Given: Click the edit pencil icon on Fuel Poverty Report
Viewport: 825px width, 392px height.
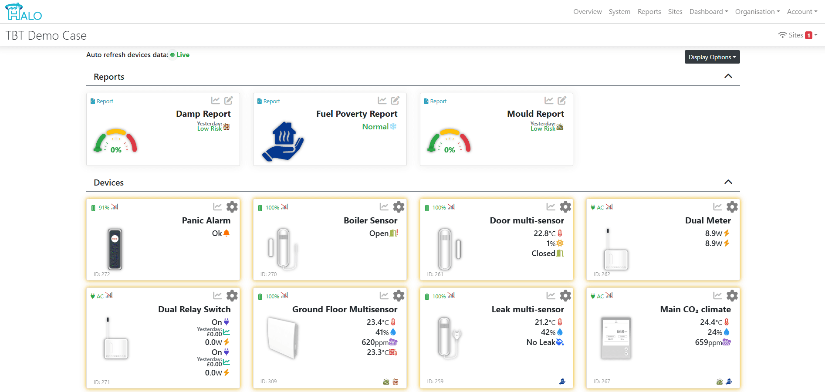Looking at the screenshot, I should (x=396, y=100).
